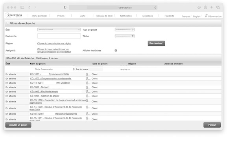236x150 pixels.
Task: Click the Retour button
Action: coord(212,125)
